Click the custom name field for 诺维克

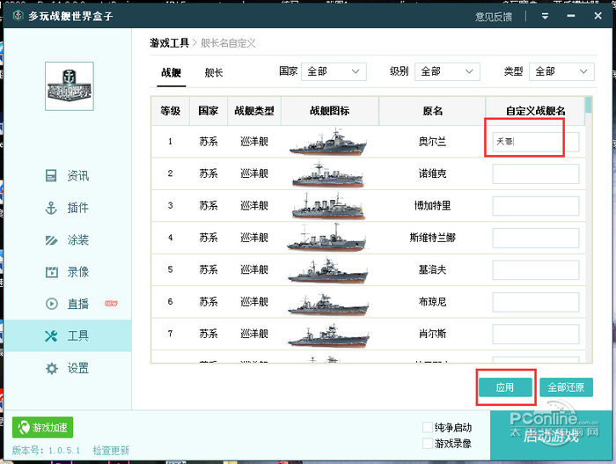point(535,173)
